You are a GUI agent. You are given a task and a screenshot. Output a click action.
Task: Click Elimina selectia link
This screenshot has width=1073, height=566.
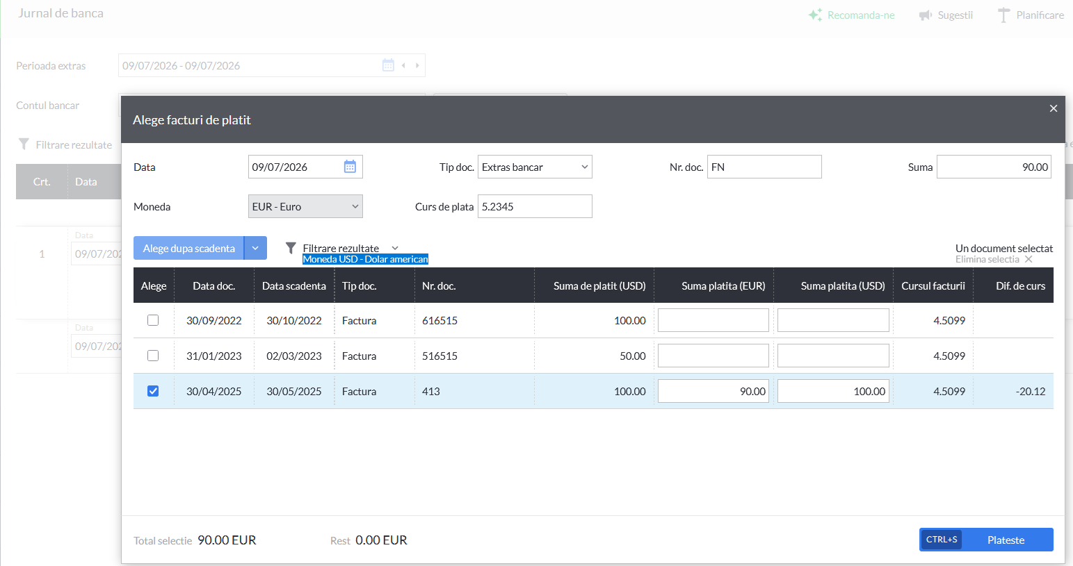click(x=987, y=259)
